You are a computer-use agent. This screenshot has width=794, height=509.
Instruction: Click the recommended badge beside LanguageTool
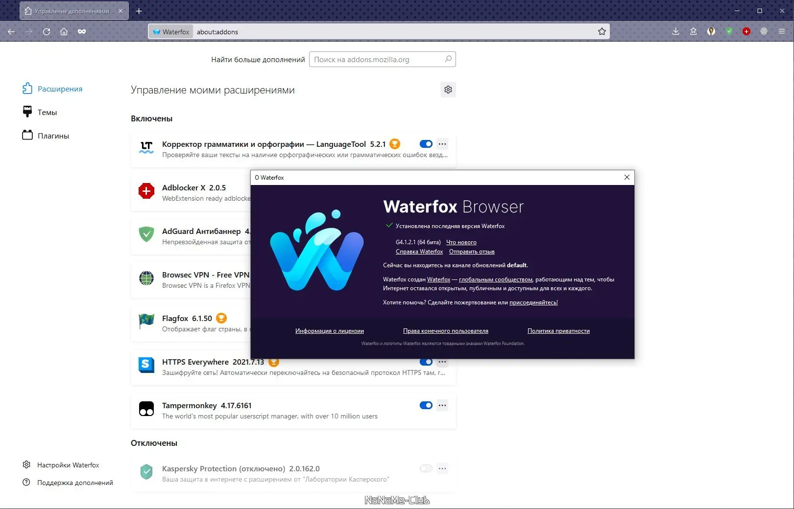(x=395, y=144)
